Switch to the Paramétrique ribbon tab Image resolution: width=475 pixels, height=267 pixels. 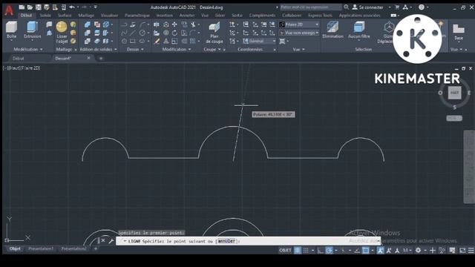[x=137, y=16]
